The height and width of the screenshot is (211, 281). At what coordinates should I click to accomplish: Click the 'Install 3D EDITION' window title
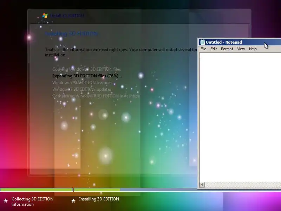tap(67, 16)
